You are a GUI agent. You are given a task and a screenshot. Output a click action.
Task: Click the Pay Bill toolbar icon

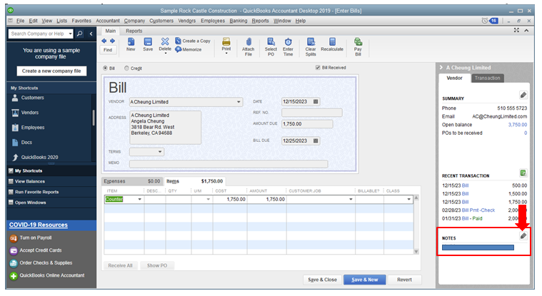(x=358, y=46)
